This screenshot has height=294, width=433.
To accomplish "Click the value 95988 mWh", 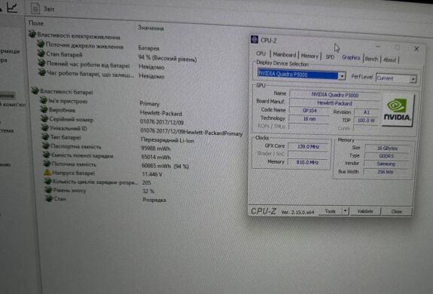I will click(156, 149).
